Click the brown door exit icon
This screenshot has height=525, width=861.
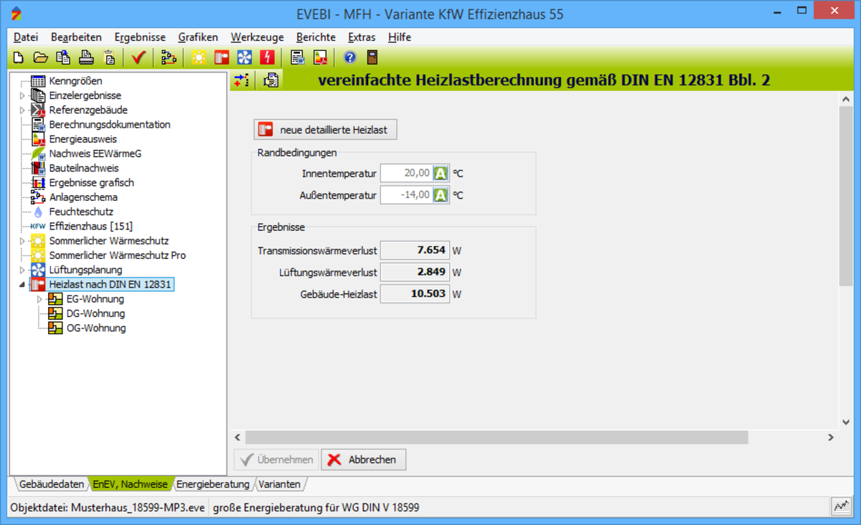tap(372, 57)
